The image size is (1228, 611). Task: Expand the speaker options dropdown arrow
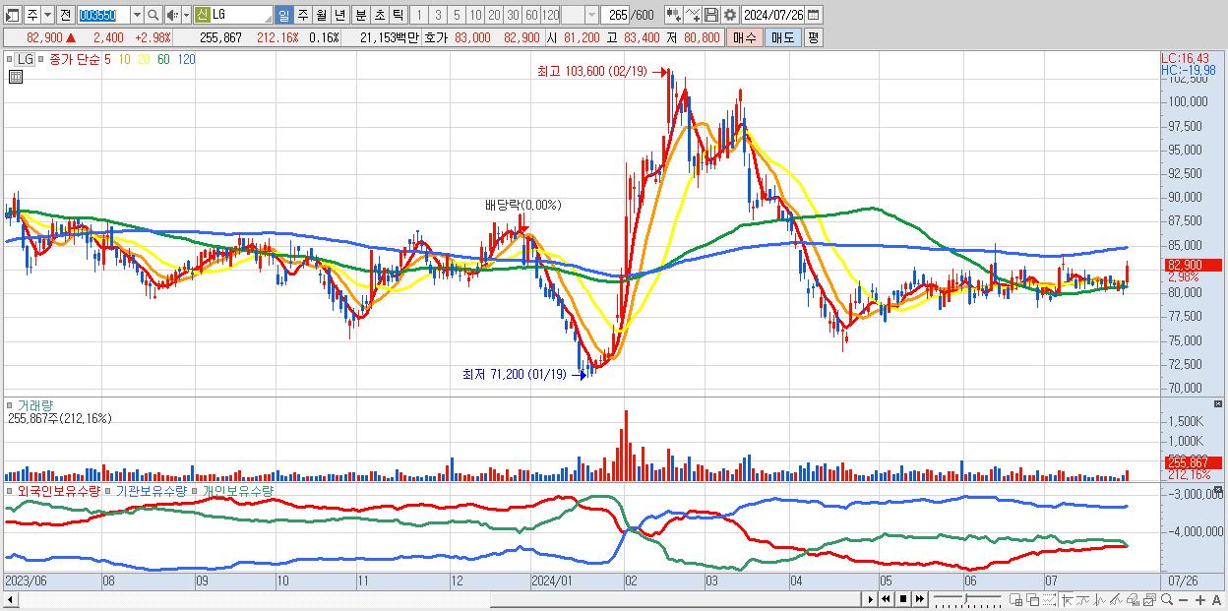coord(186,15)
